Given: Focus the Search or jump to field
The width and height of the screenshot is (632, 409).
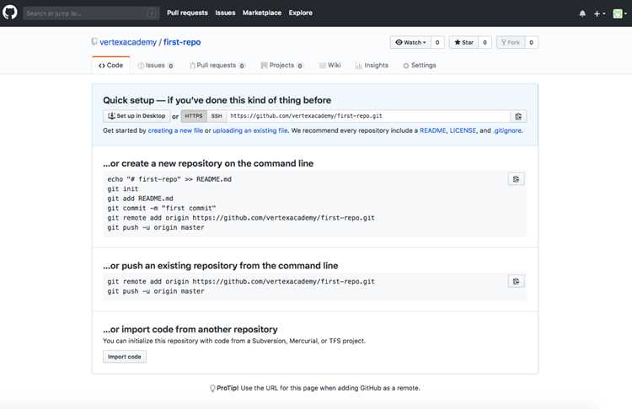Looking at the screenshot, I should point(91,13).
